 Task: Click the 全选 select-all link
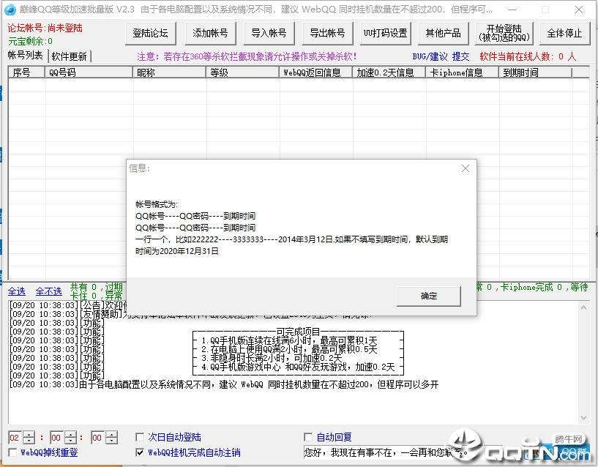click(x=17, y=291)
